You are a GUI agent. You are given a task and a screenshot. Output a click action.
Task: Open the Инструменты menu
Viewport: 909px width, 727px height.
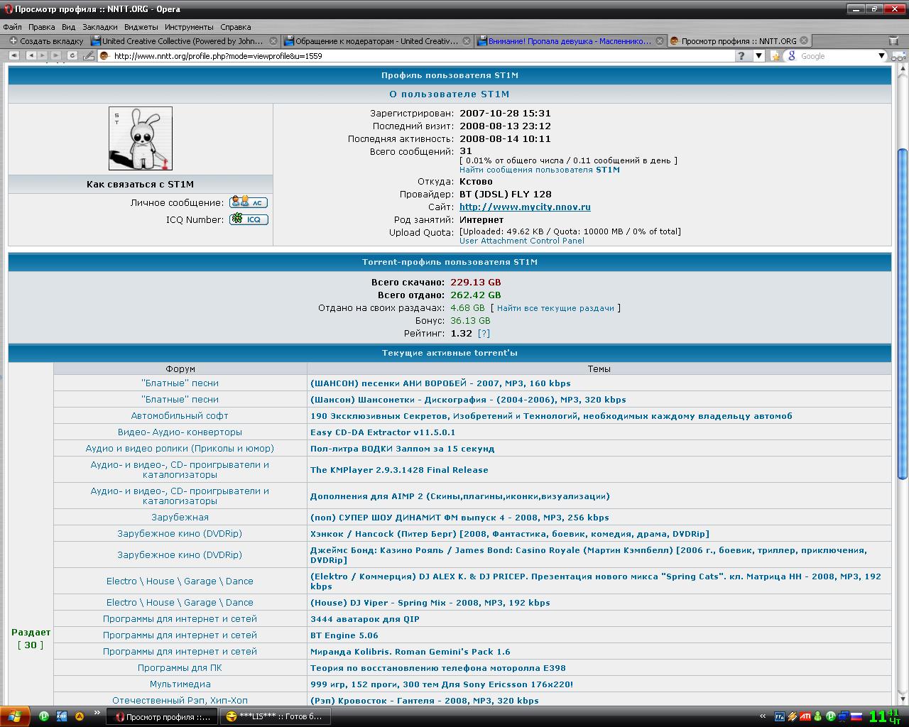coord(189,27)
